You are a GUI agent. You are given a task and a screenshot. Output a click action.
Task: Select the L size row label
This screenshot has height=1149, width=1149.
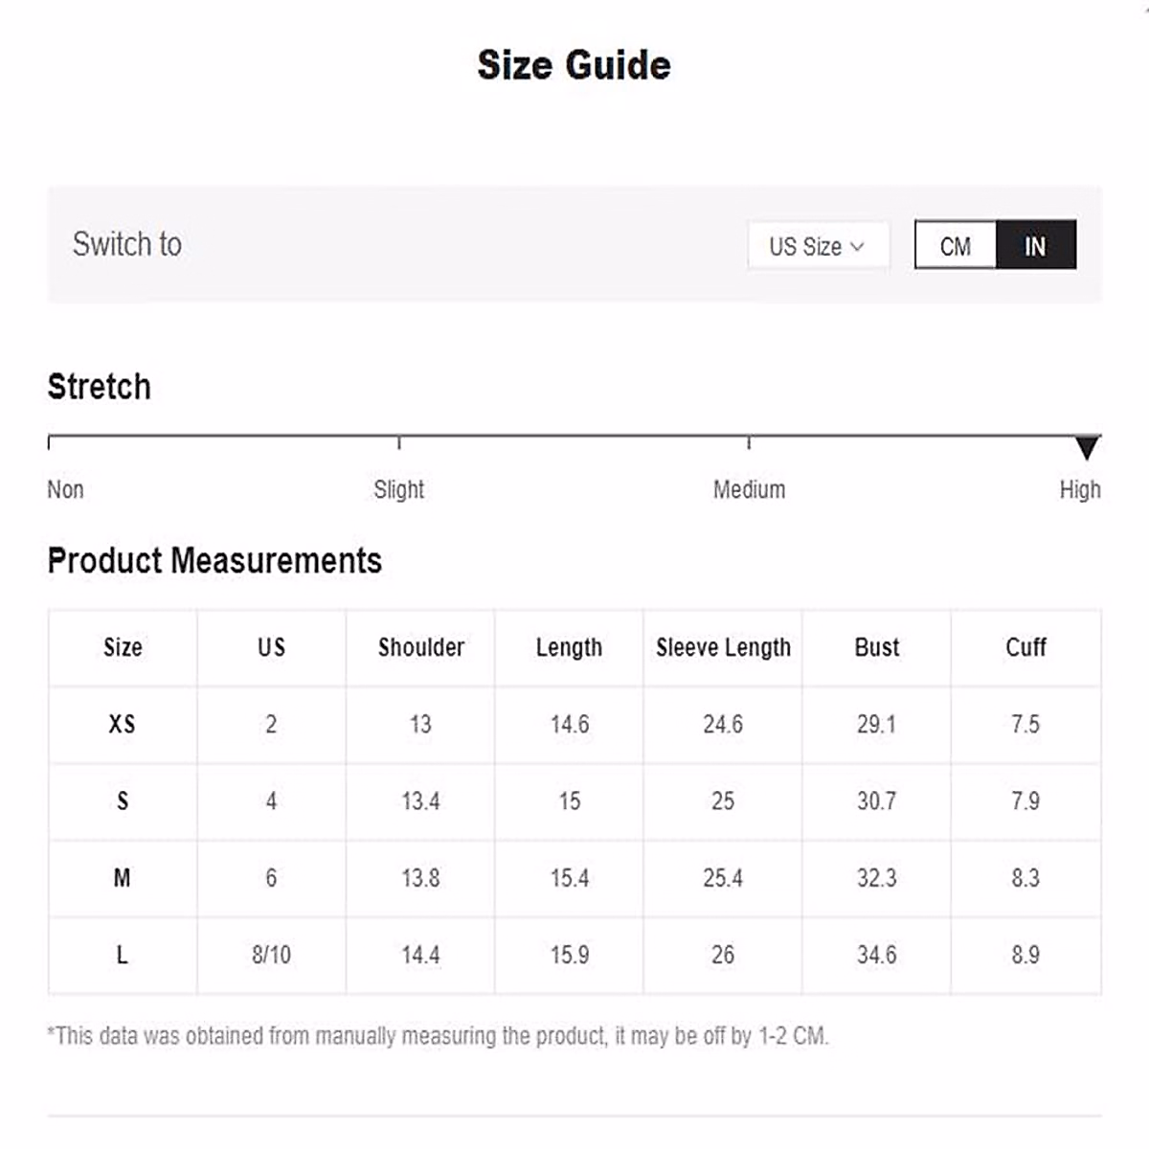(123, 955)
